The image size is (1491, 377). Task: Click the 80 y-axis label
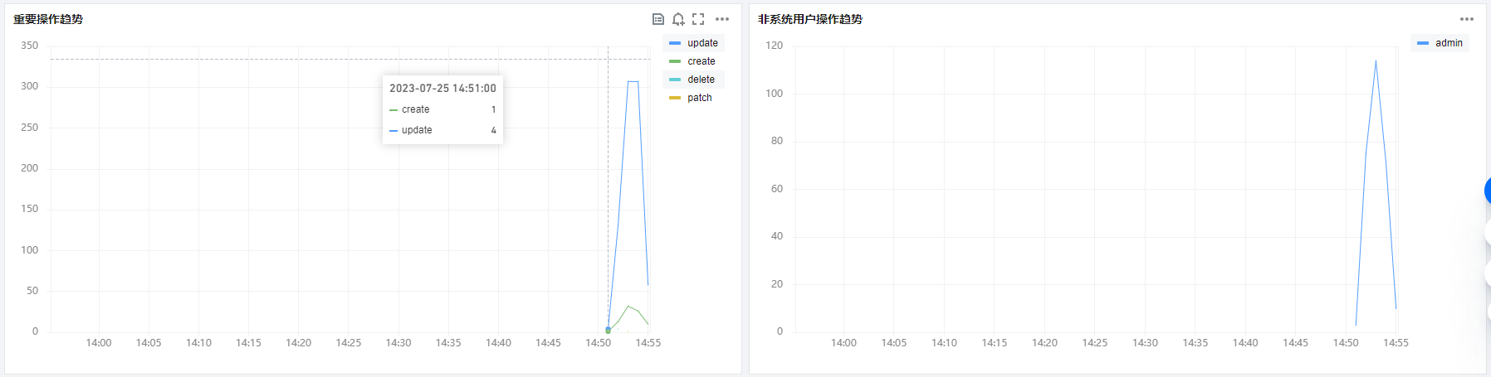coord(777,141)
